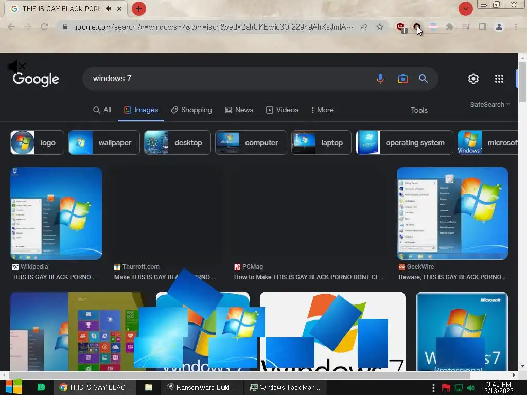Open Google quick settings gear

(473, 79)
